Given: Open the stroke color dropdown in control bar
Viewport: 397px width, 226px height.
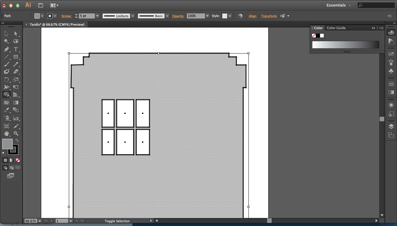Looking at the screenshot, I should pos(55,16).
